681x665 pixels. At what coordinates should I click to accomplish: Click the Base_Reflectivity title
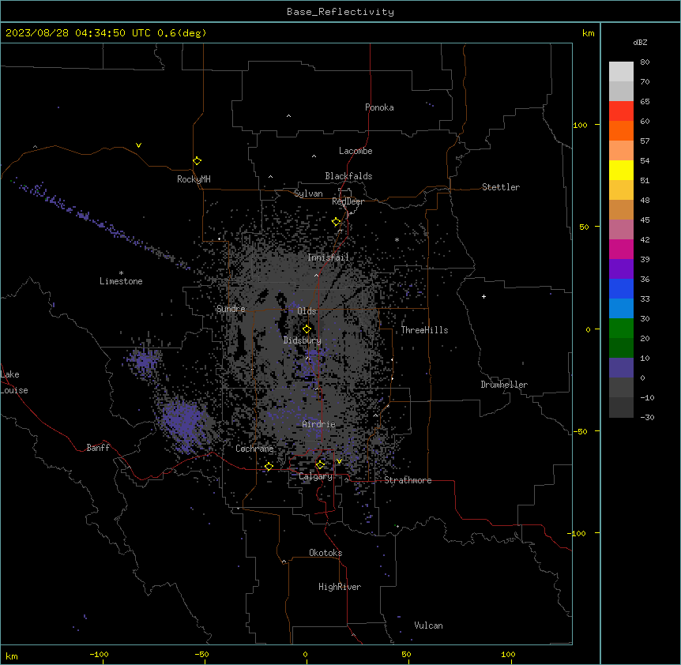pyautogui.click(x=340, y=12)
